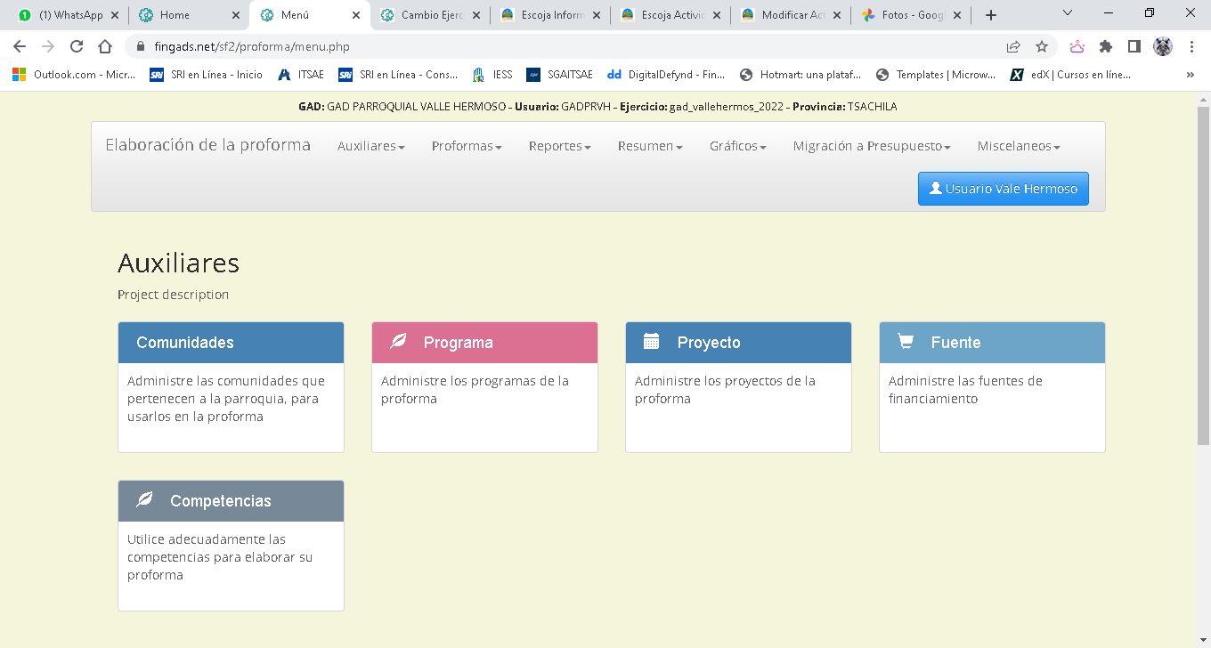Expand the Auxiliares dropdown menu
1211x648 pixels.
370,146
